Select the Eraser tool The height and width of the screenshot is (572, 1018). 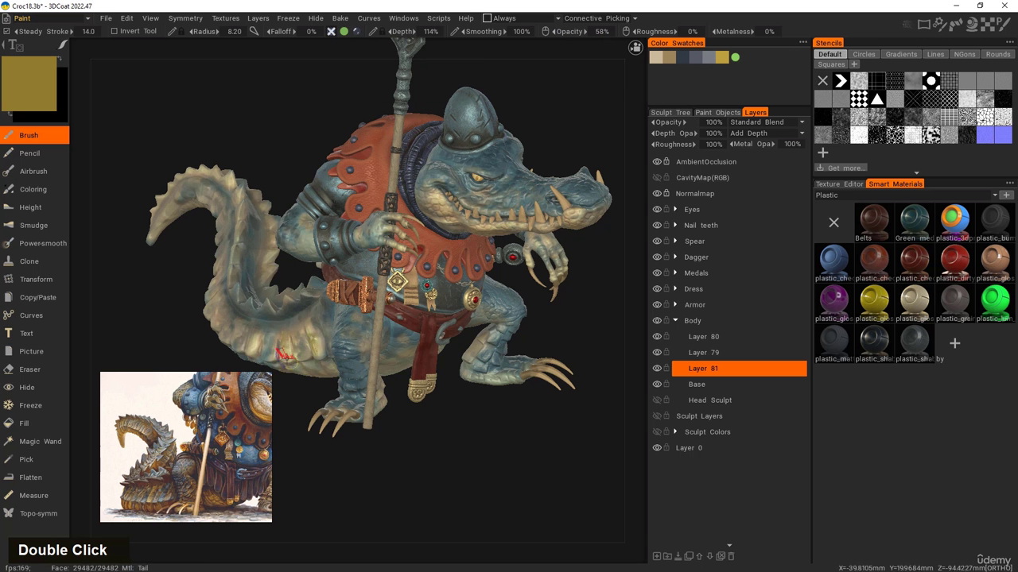pyautogui.click(x=34, y=369)
